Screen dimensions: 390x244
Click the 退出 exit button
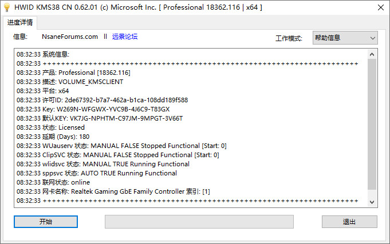349,222
